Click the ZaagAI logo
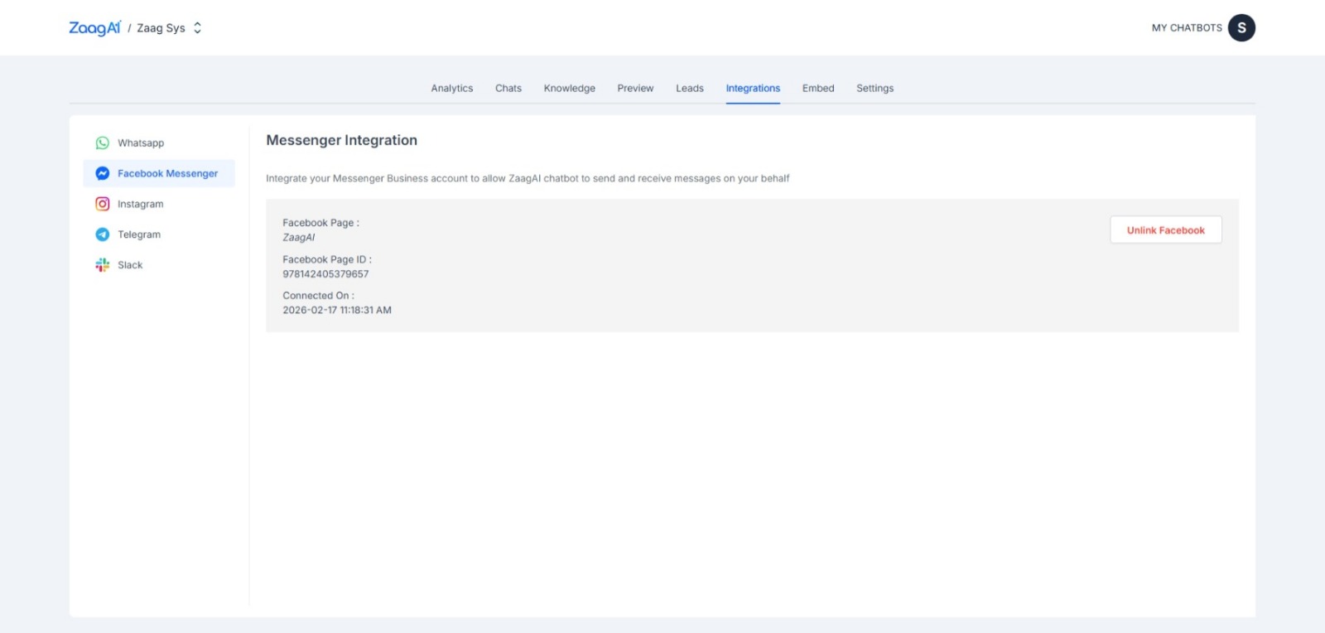This screenshot has width=1325, height=633. point(94,27)
